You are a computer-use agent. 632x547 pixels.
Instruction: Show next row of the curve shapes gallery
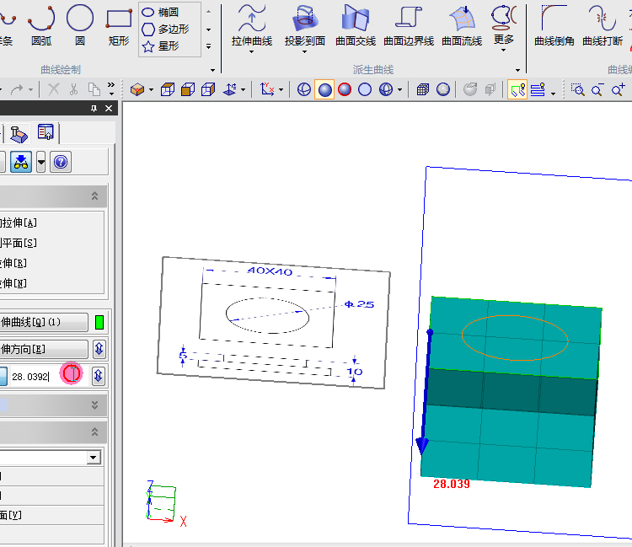[209, 29]
